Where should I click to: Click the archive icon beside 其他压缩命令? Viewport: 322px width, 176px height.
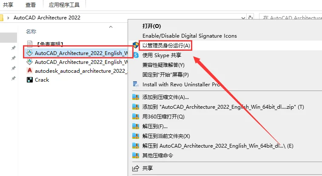(136, 155)
